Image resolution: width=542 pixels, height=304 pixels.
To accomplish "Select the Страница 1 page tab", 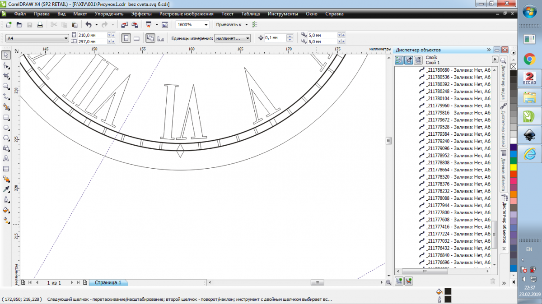I will pyautogui.click(x=107, y=282).
